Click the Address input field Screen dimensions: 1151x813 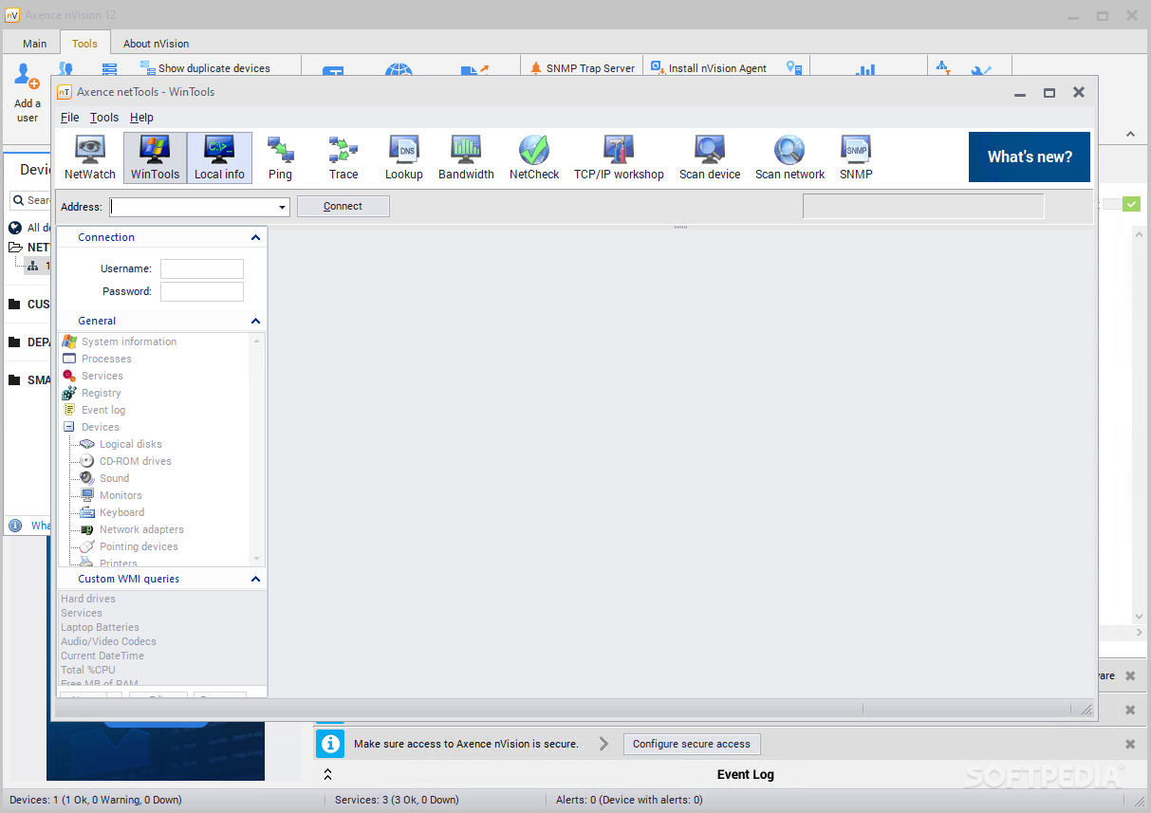coord(194,207)
